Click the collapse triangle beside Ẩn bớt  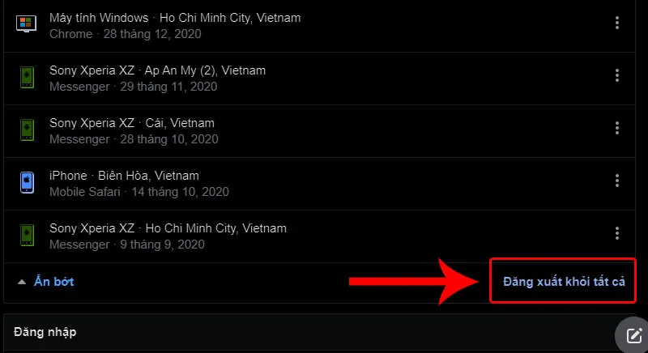[22, 283]
